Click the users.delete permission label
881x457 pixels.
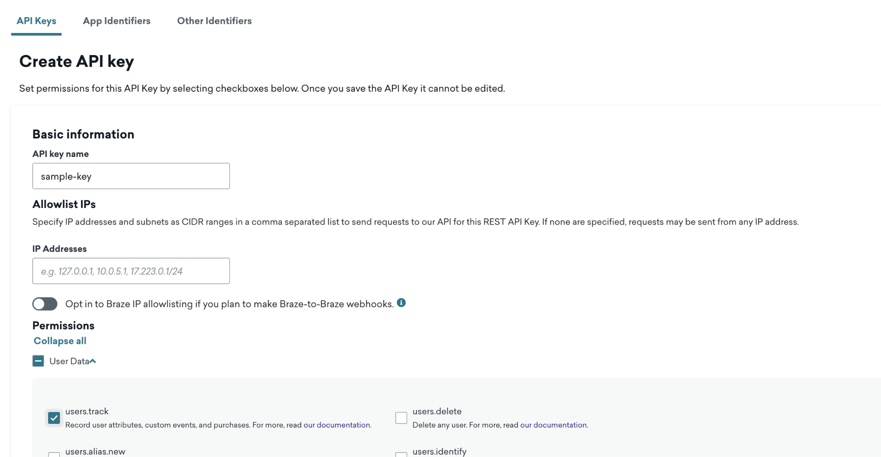437,411
